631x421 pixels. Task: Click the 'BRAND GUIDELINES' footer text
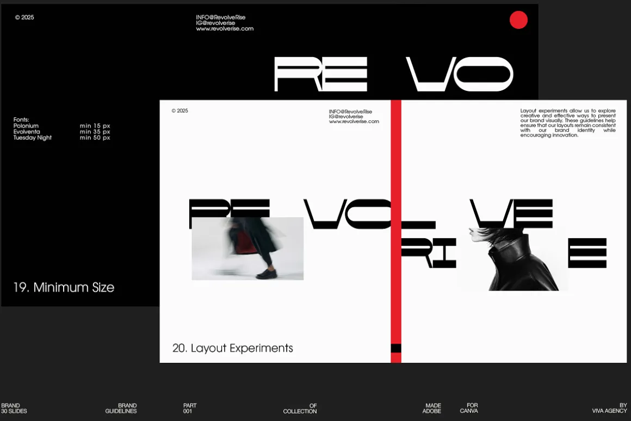coord(121,408)
